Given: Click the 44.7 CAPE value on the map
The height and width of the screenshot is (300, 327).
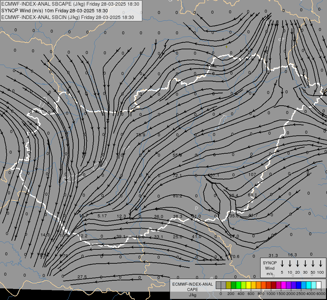Looking at the screenshot, I should click(253, 215).
